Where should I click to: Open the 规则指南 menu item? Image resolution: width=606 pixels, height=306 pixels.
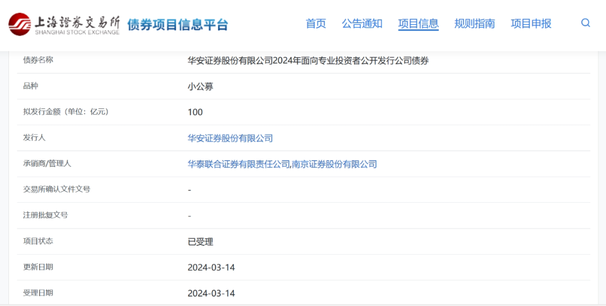[x=475, y=24]
